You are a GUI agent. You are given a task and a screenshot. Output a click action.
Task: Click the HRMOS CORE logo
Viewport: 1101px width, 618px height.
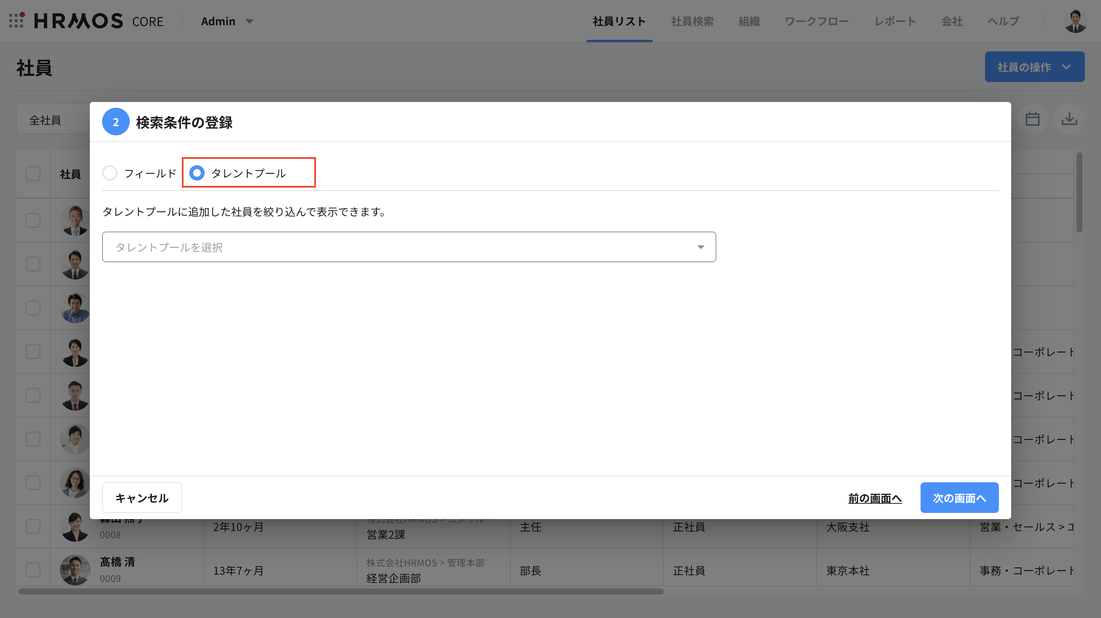coord(98,21)
